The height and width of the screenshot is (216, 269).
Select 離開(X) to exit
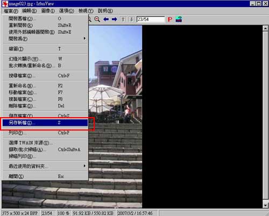click(45, 176)
